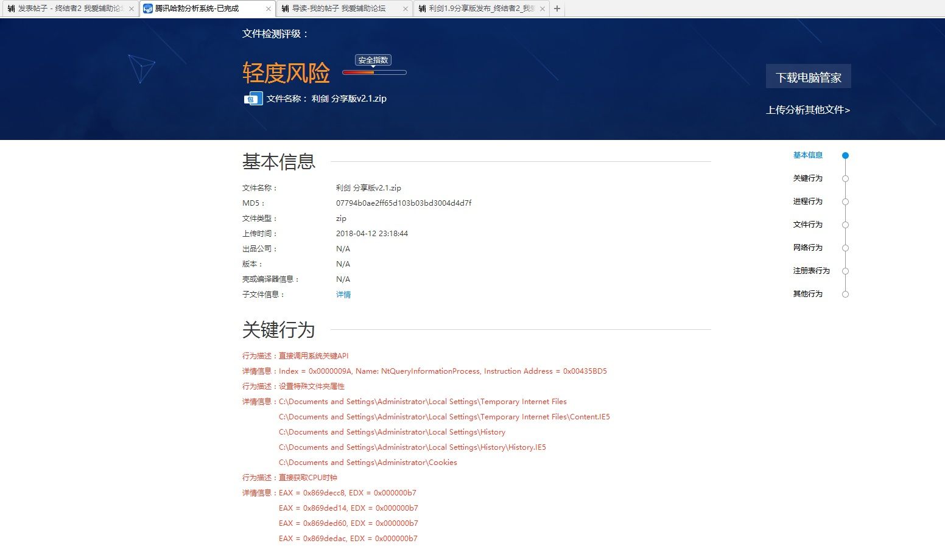Click the path line ending in Local Settings\History
The width and height of the screenshot is (945, 549).
392,432
